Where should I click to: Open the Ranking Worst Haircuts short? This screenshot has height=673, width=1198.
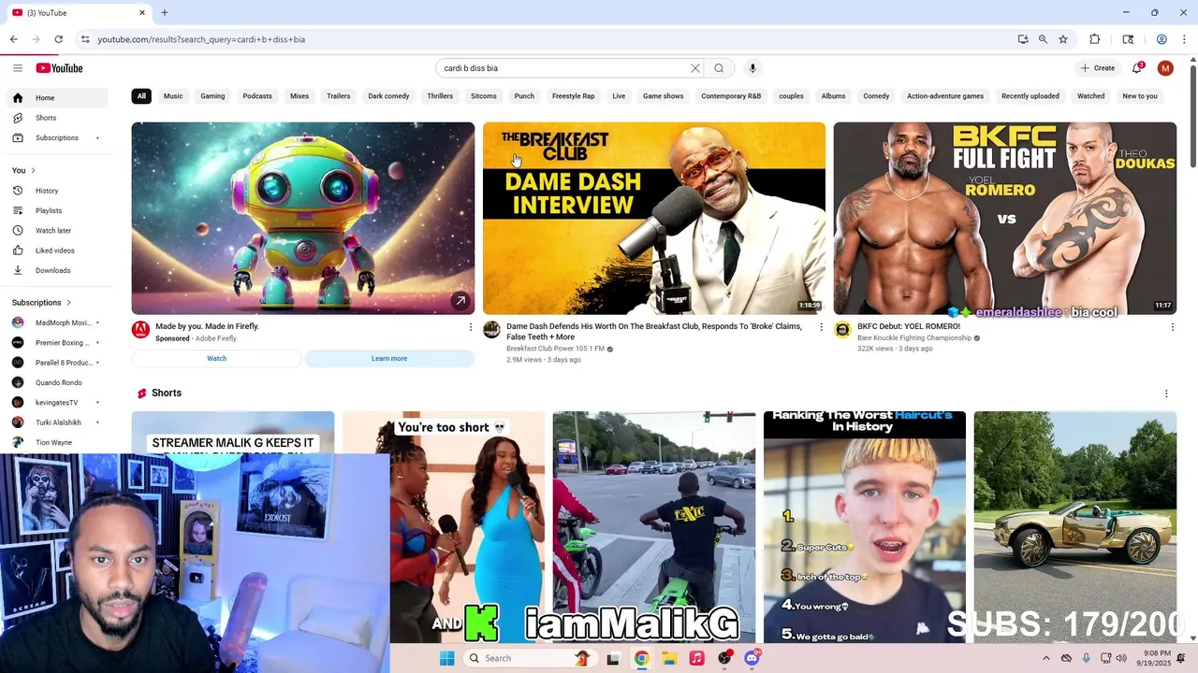[865, 527]
